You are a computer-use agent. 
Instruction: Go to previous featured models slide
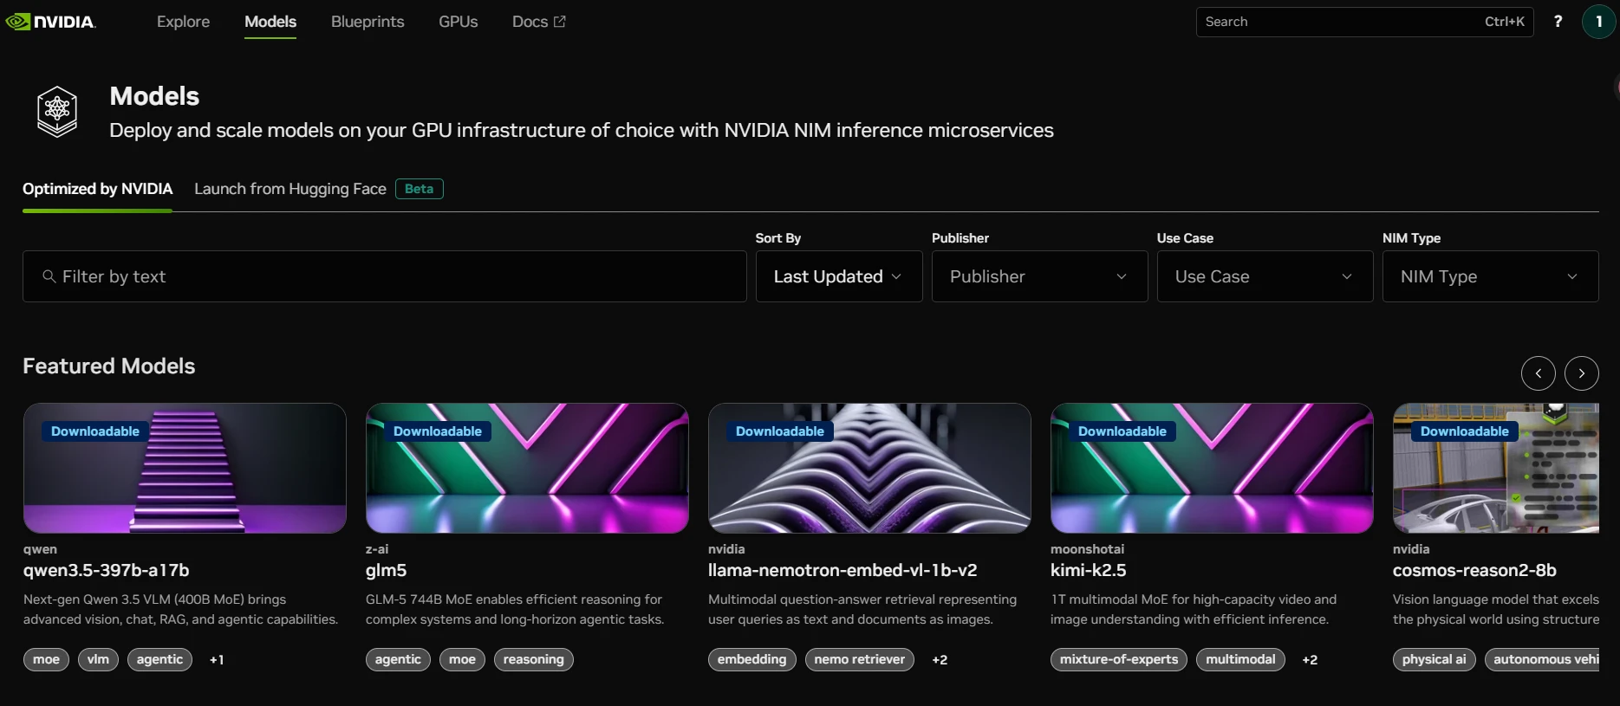pos(1538,373)
